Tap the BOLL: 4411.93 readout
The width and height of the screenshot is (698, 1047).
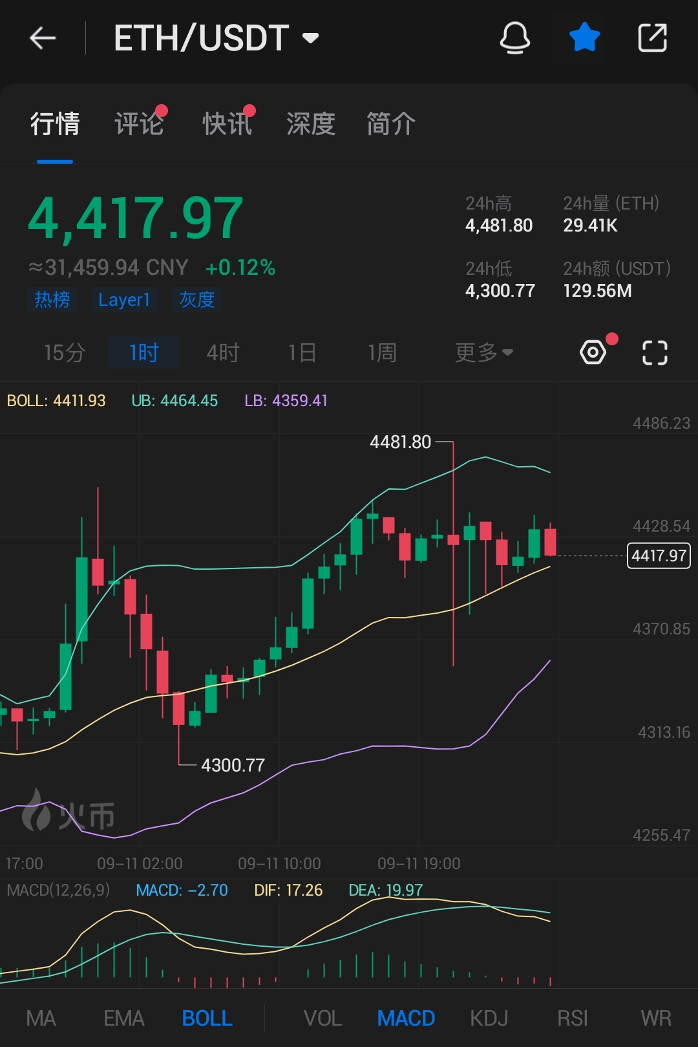tap(56, 401)
